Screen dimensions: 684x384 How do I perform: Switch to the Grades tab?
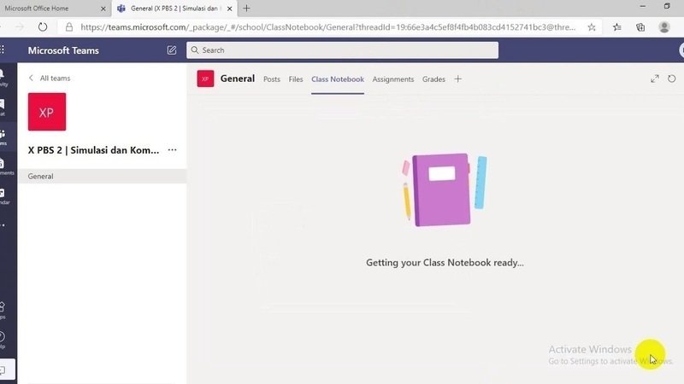click(x=433, y=79)
